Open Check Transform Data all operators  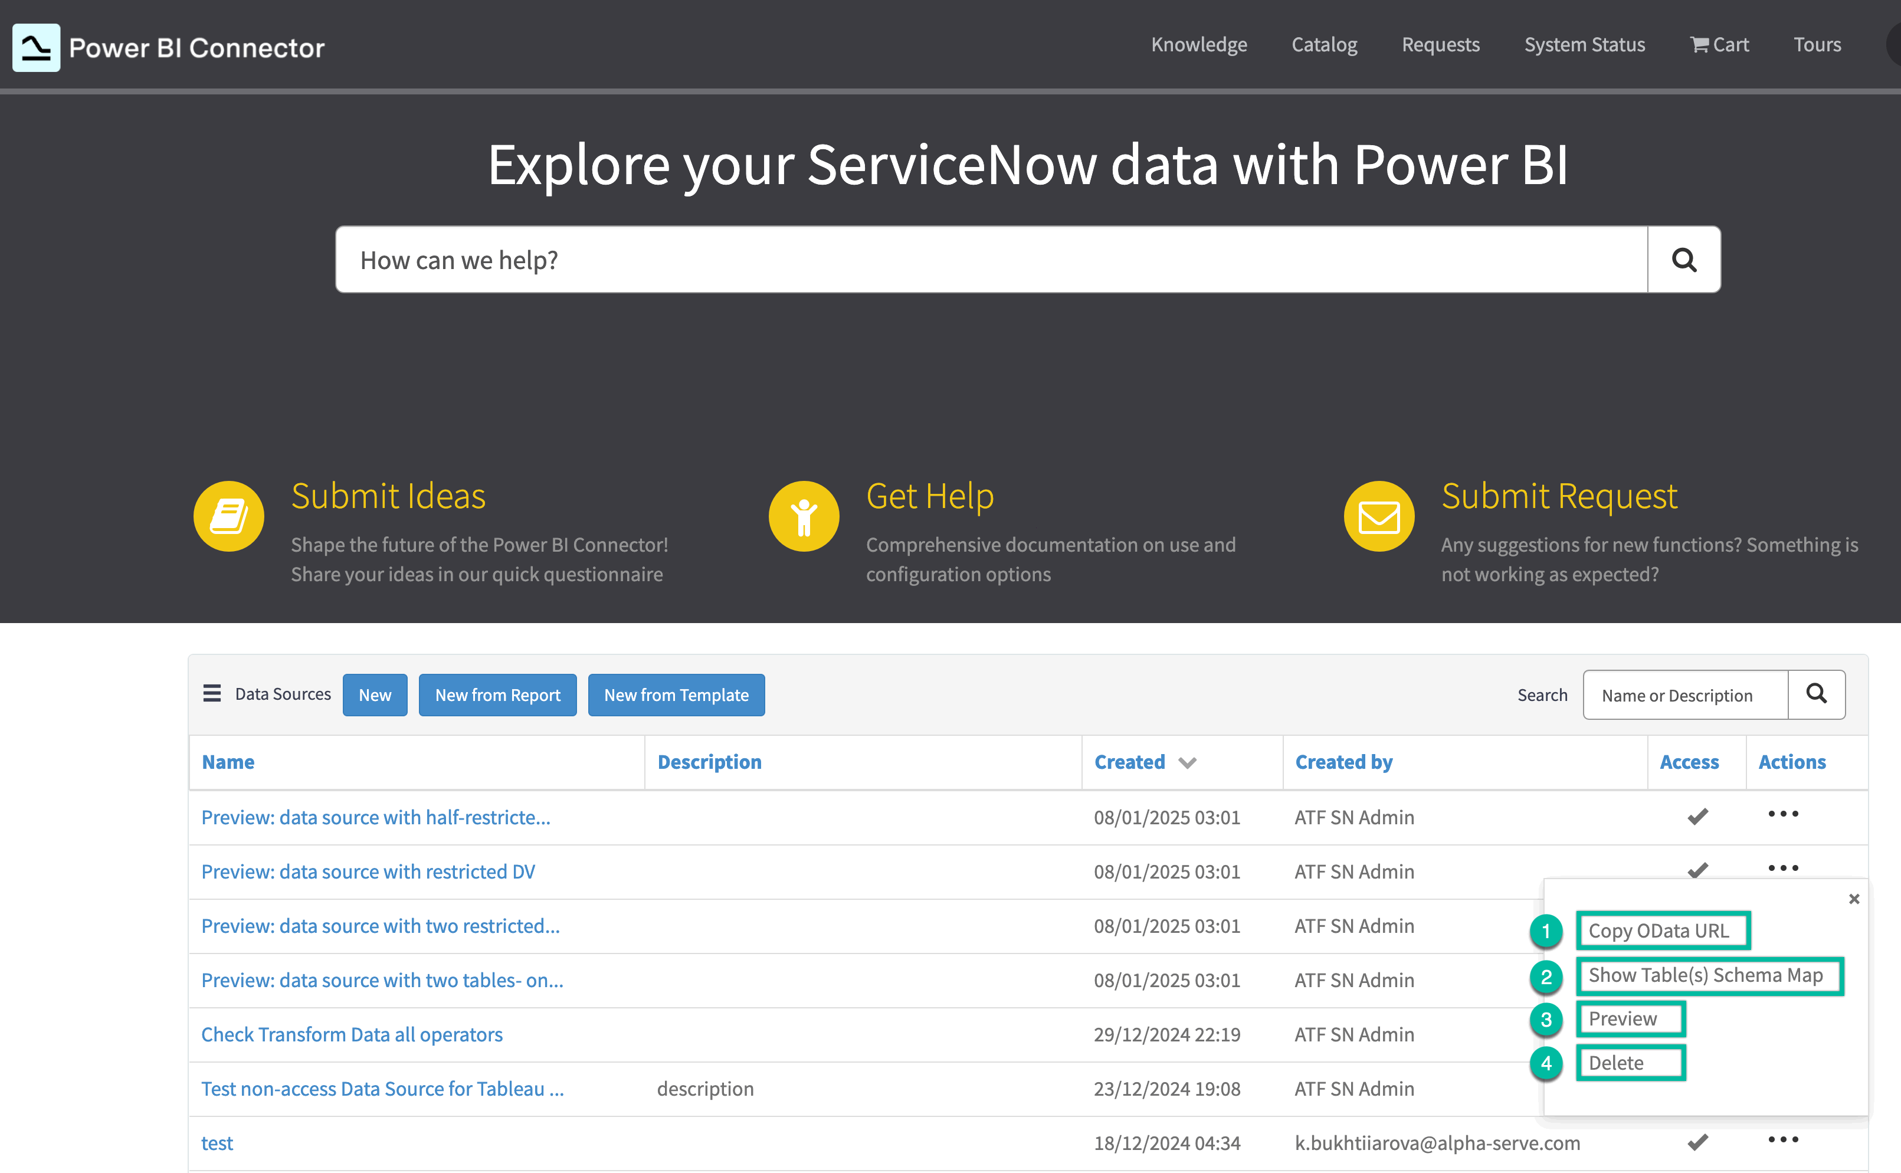350,1033
